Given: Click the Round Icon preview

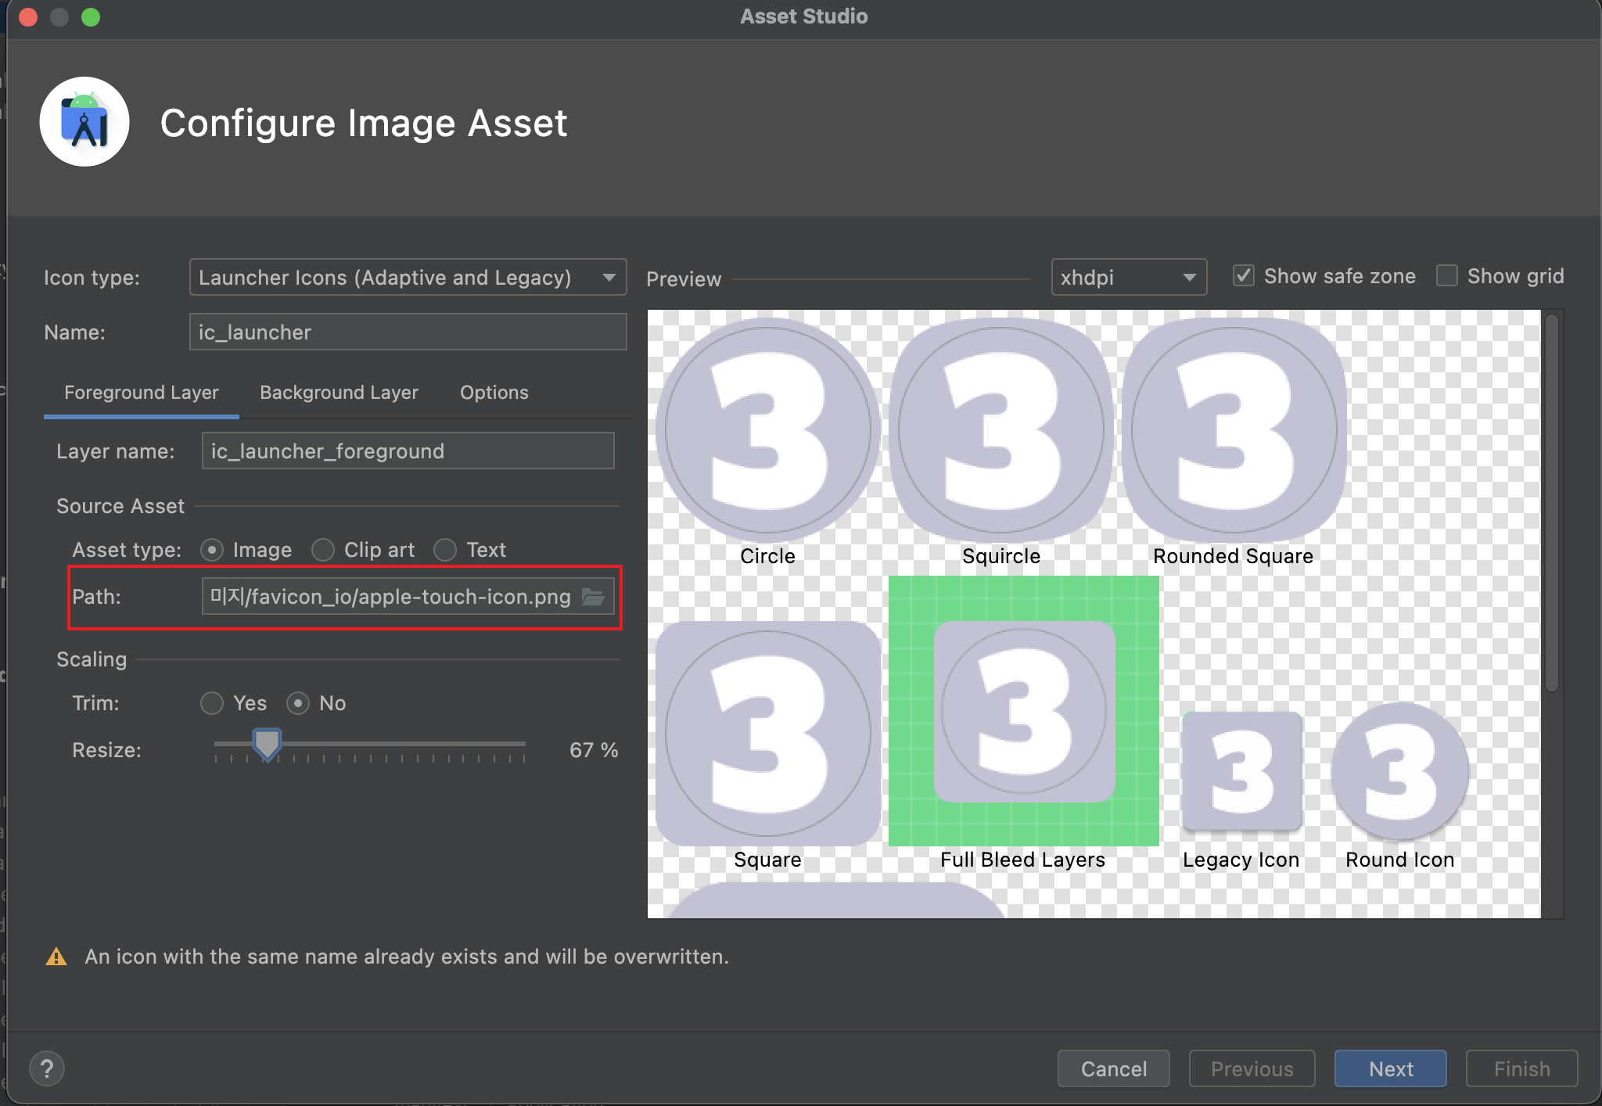Looking at the screenshot, I should (1399, 771).
